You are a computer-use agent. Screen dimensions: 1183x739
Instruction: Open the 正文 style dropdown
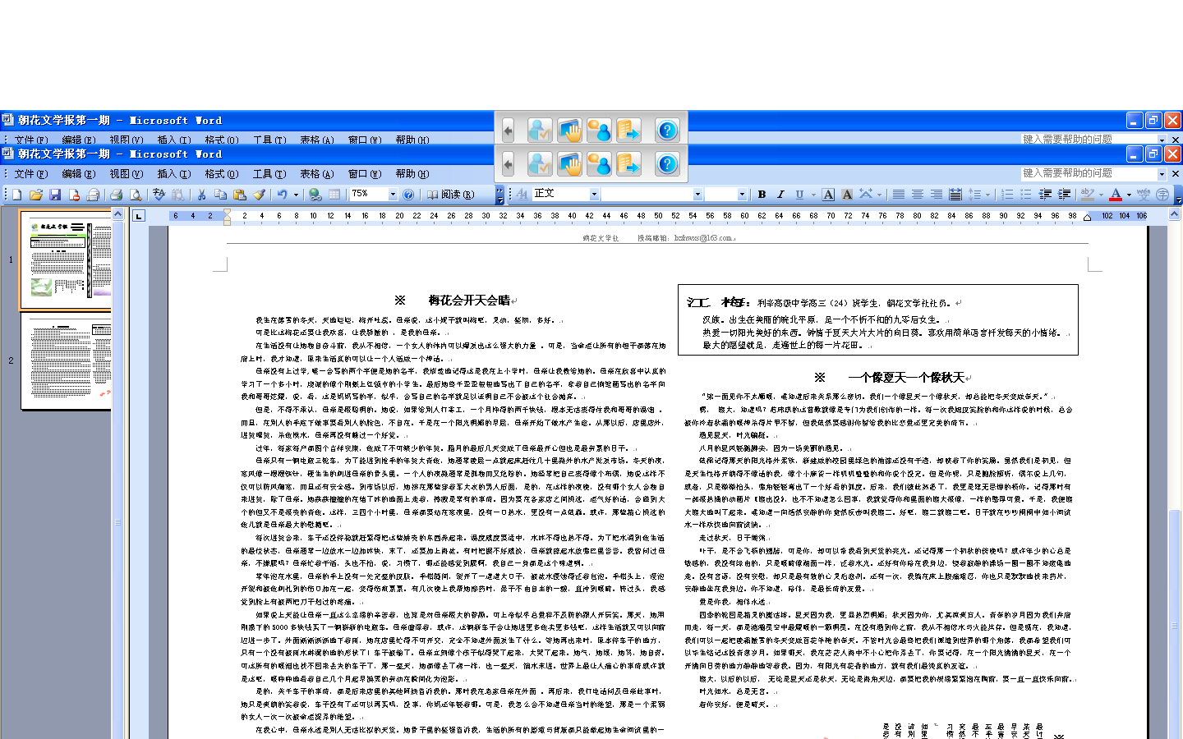[593, 195]
